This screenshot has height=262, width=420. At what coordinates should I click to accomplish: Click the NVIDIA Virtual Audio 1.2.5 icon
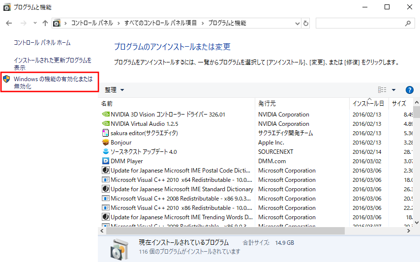[x=106, y=124]
